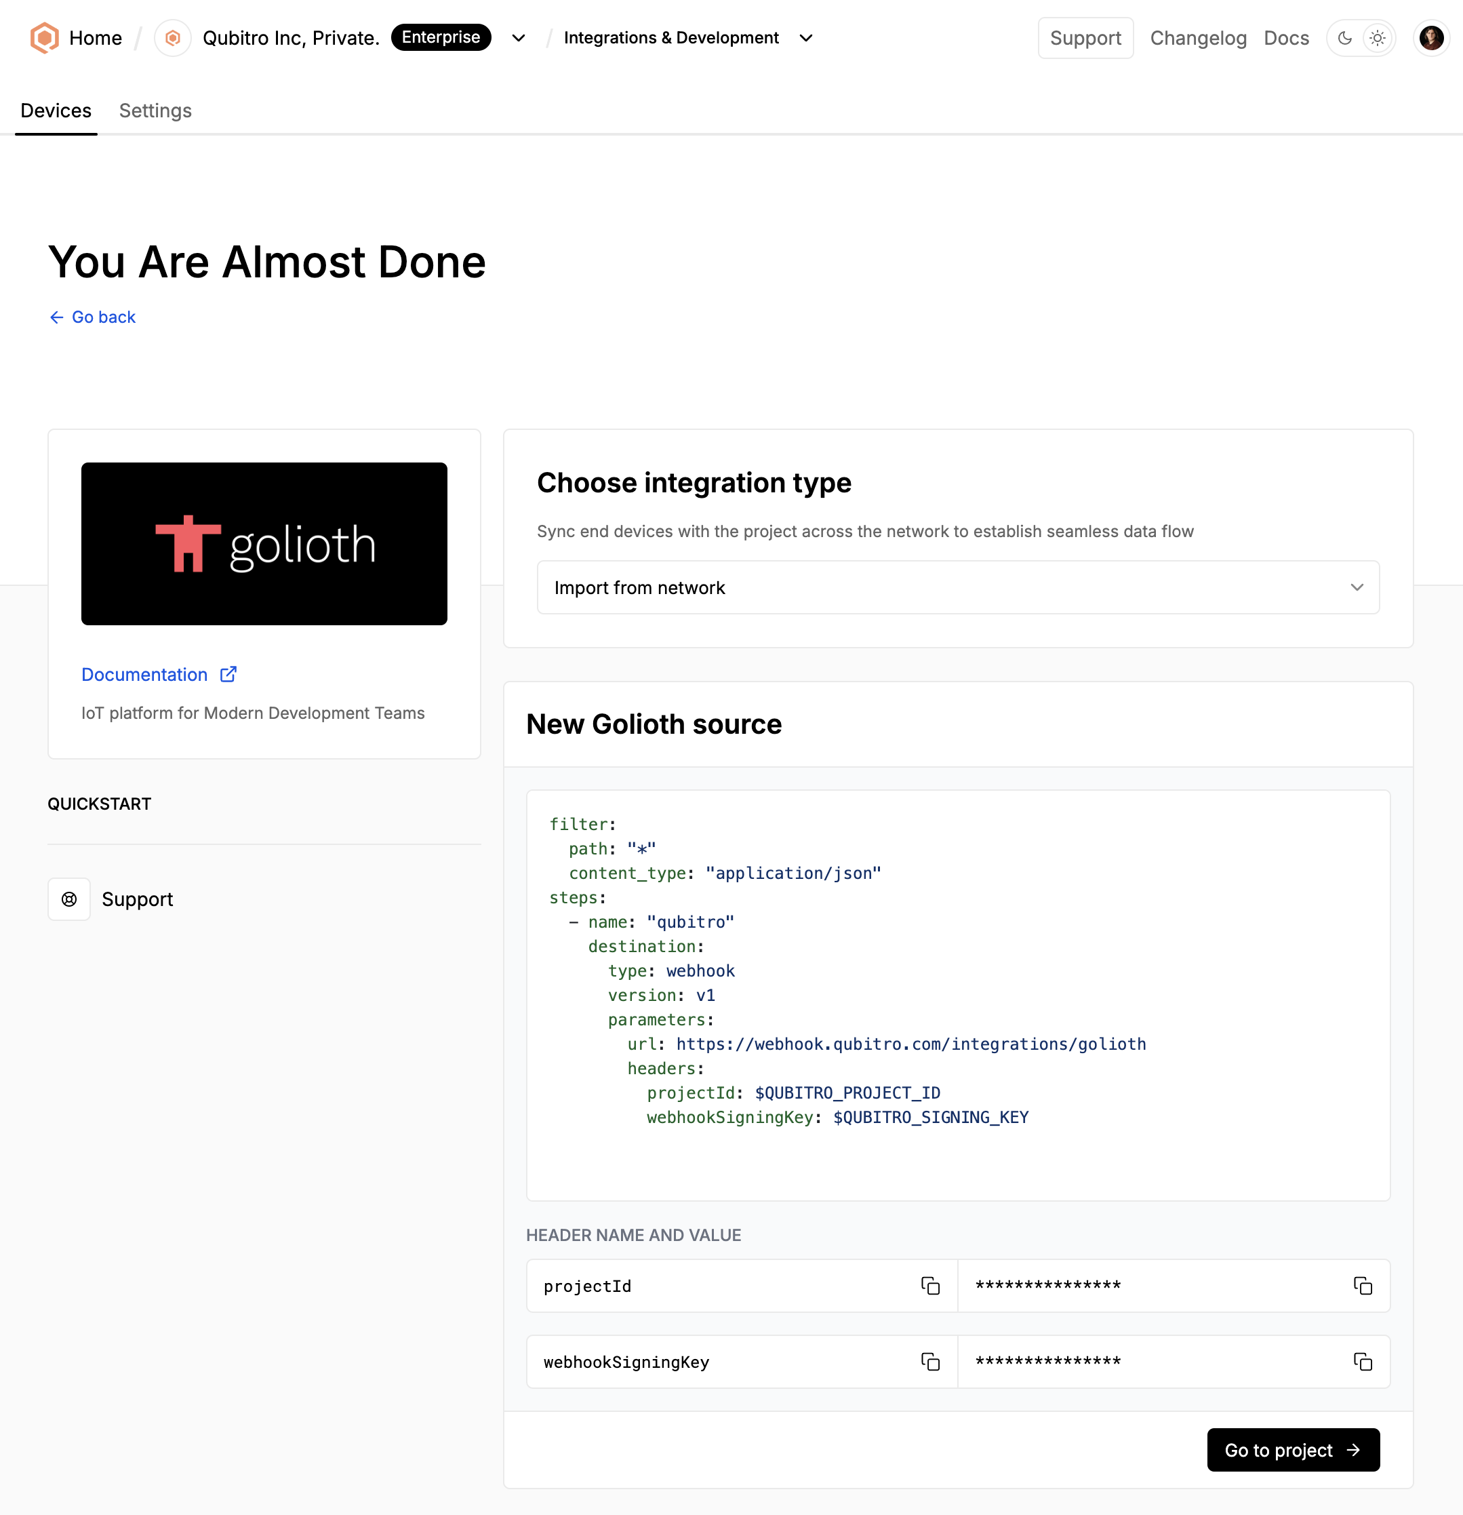
Task: Click the Go to project button
Action: [1293, 1450]
